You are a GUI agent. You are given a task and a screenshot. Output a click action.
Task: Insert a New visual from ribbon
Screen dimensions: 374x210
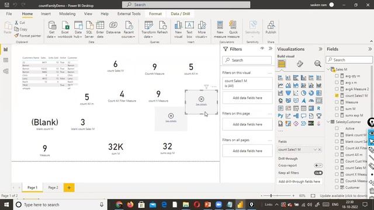tap(178, 30)
